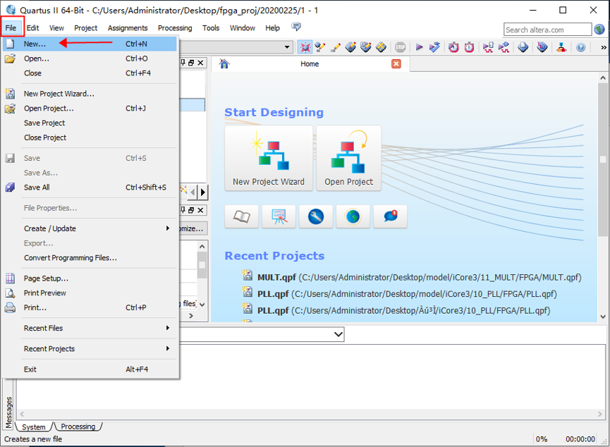Switch to the Processing messages tab
The width and height of the screenshot is (610, 447).
(x=78, y=427)
